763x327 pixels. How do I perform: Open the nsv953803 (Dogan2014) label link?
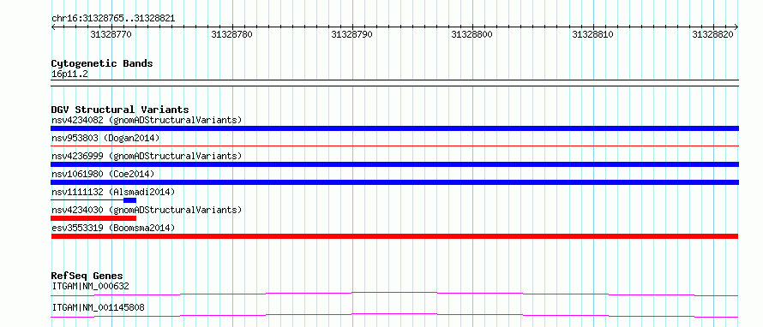click(x=105, y=138)
